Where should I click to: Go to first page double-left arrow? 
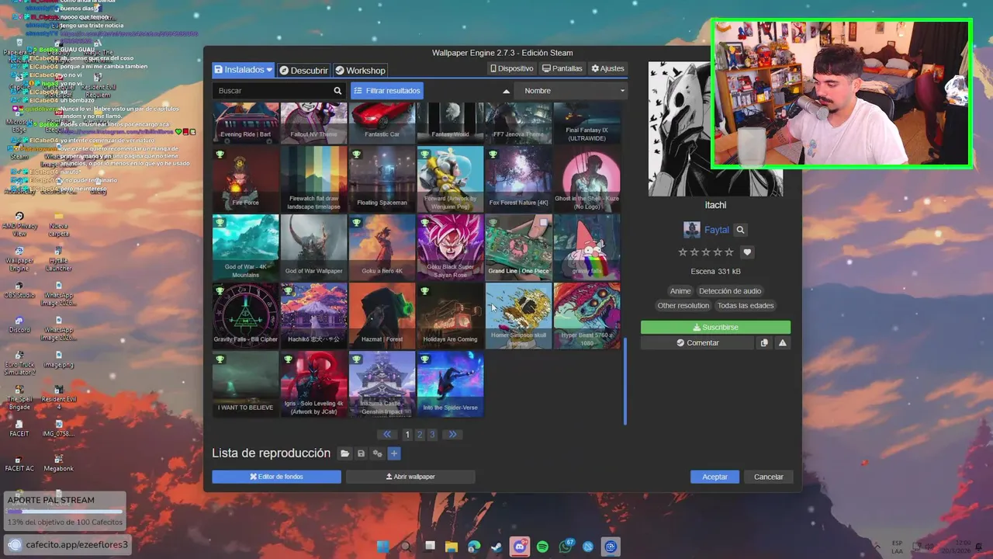tap(387, 435)
